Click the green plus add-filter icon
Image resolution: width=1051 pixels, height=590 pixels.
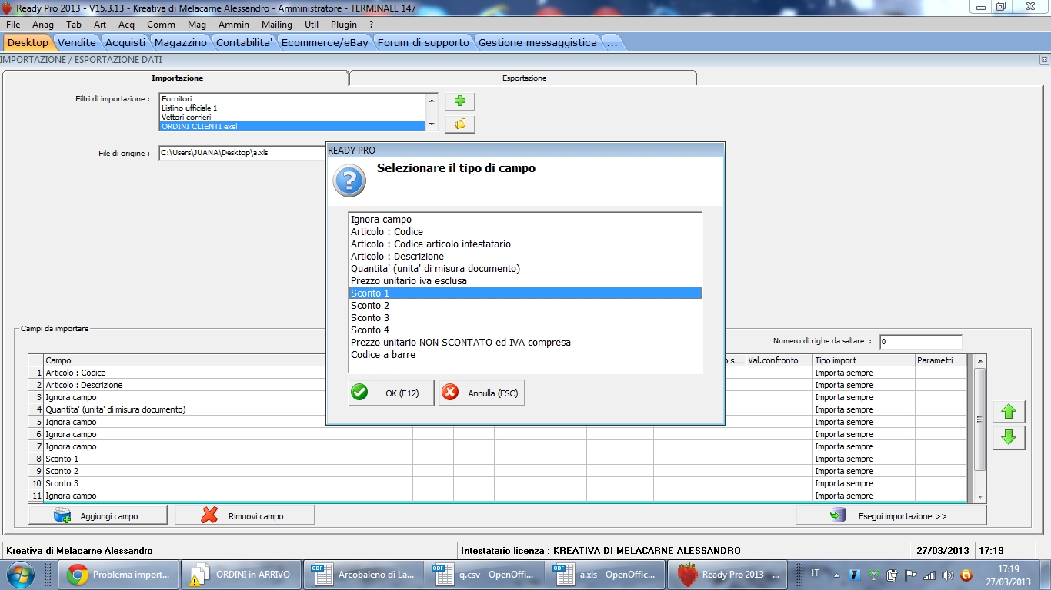click(x=460, y=101)
